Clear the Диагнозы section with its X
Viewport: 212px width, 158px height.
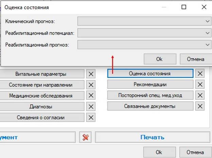91,106
